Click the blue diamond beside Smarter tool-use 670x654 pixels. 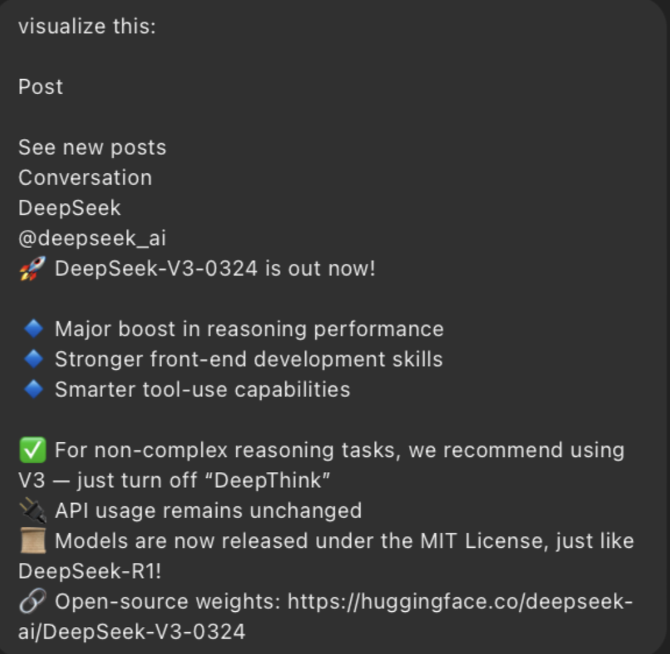[x=33, y=390]
